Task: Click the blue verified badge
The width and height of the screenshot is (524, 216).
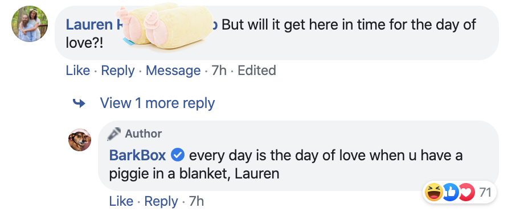Action: (x=178, y=155)
